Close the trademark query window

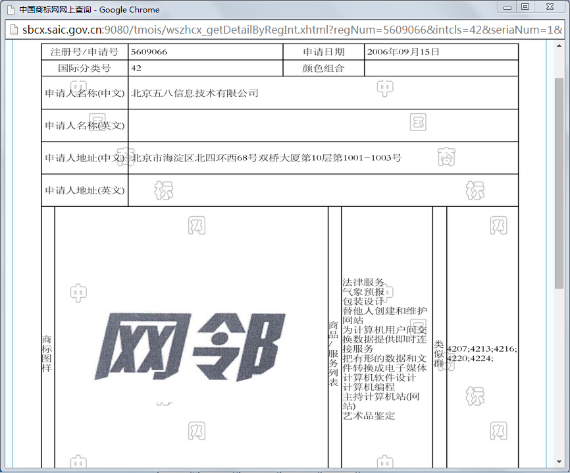point(550,7)
